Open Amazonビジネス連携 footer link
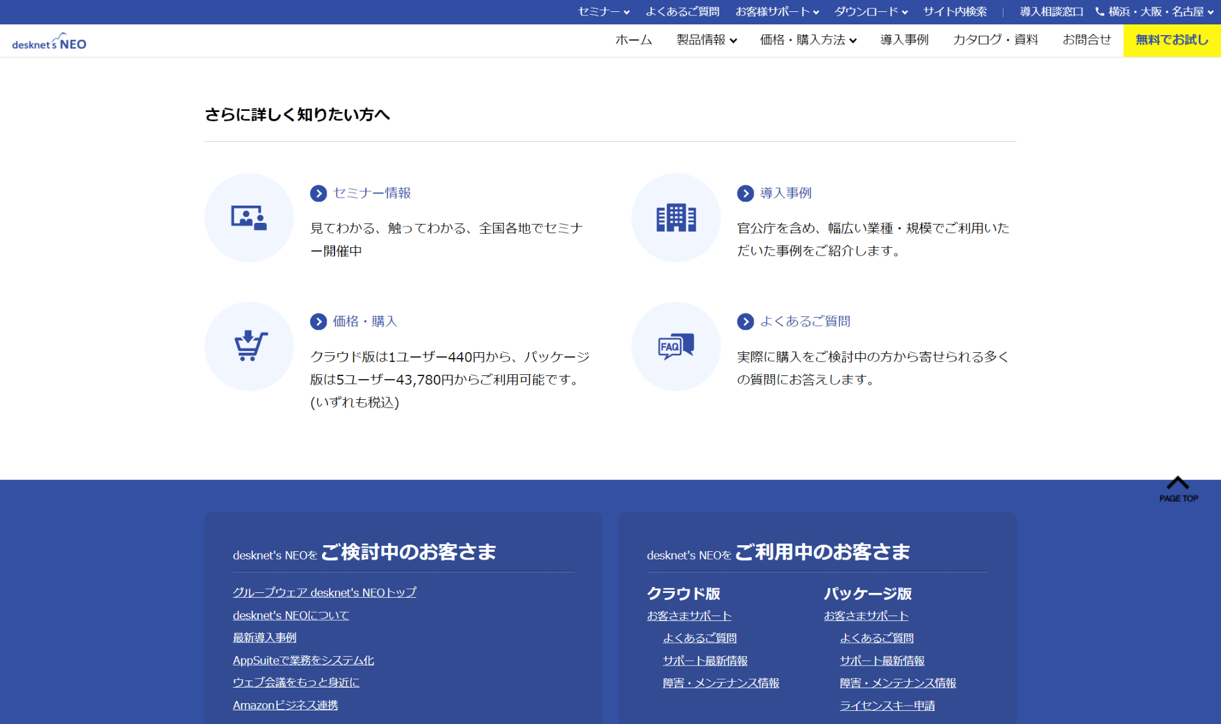Screen dimensions: 1221x724 286,705
